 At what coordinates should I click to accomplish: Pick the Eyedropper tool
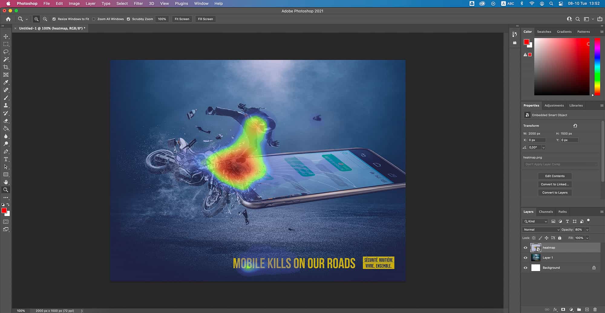coord(6,82)
